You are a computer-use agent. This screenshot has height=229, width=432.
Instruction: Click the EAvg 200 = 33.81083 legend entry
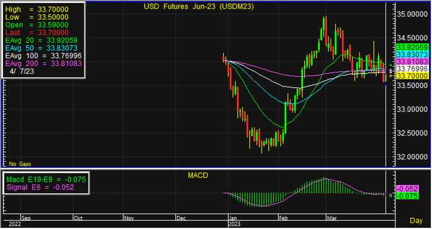[43, 63]
